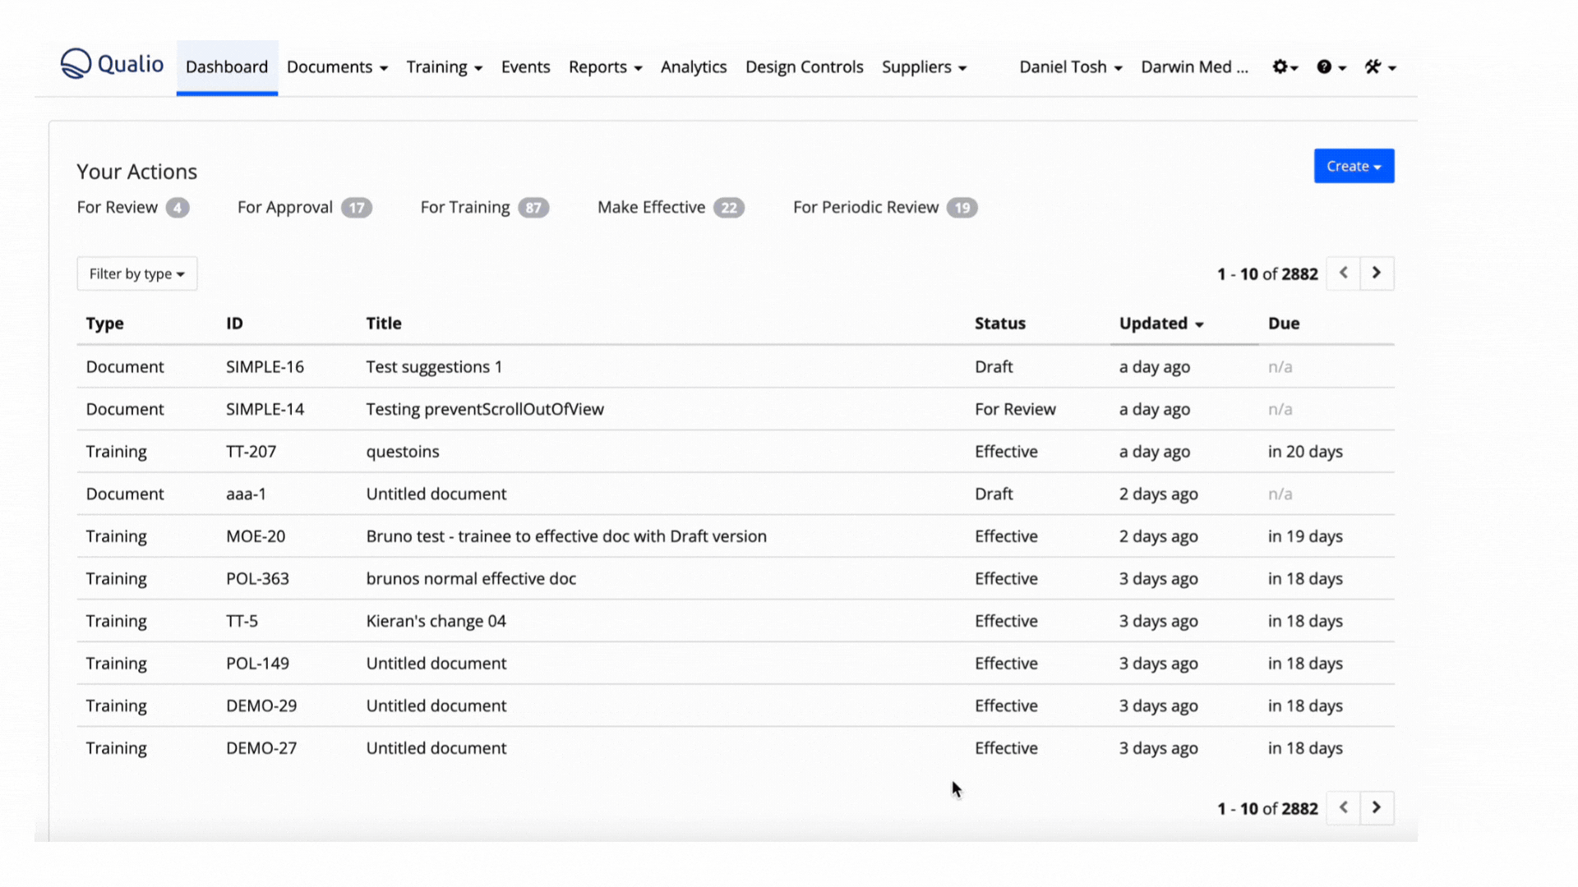
Task: Open the Analytics page
Action: point(694,67)
